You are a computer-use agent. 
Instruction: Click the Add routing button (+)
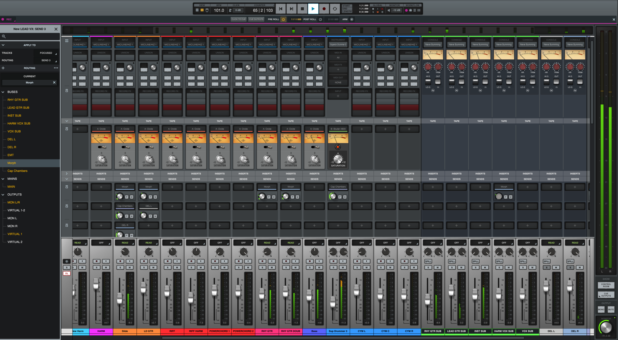click(x=3, y=67)
